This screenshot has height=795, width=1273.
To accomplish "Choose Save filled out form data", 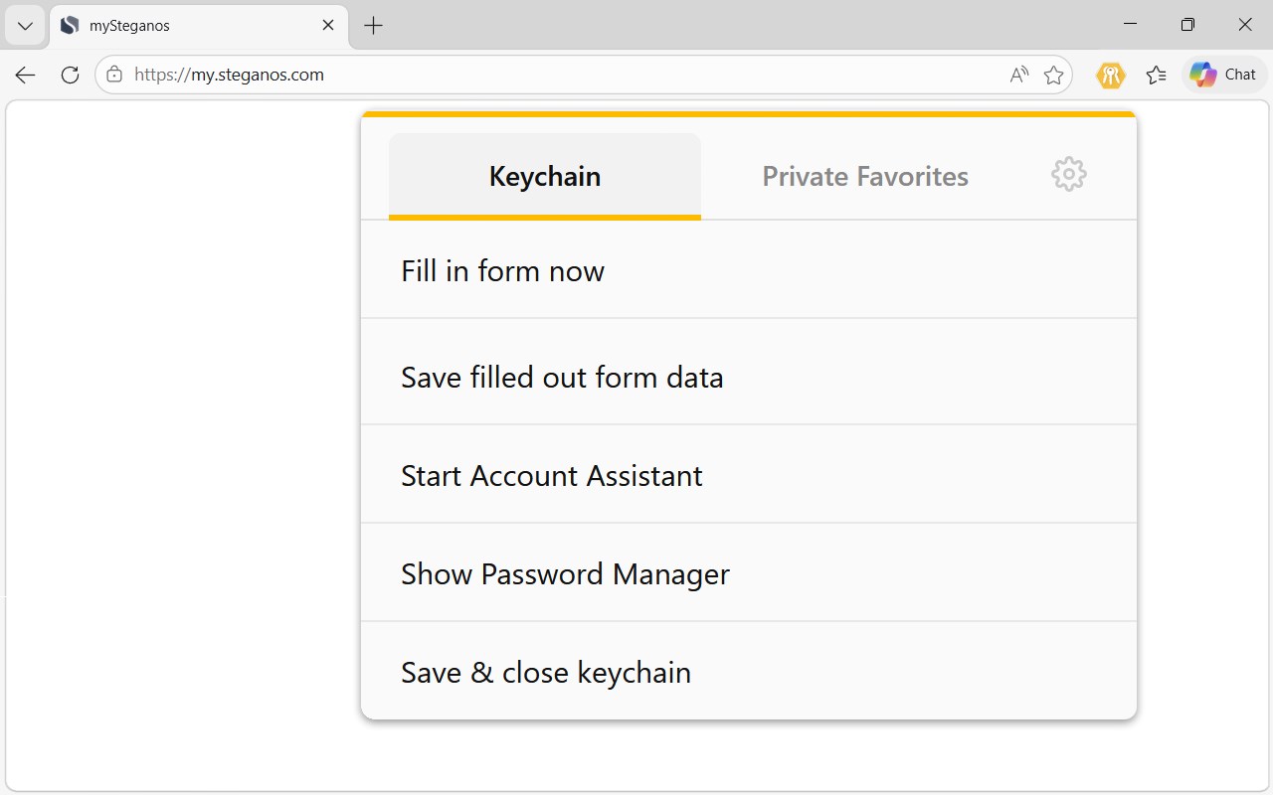I will pyautogui.click(x=749, y=377).
